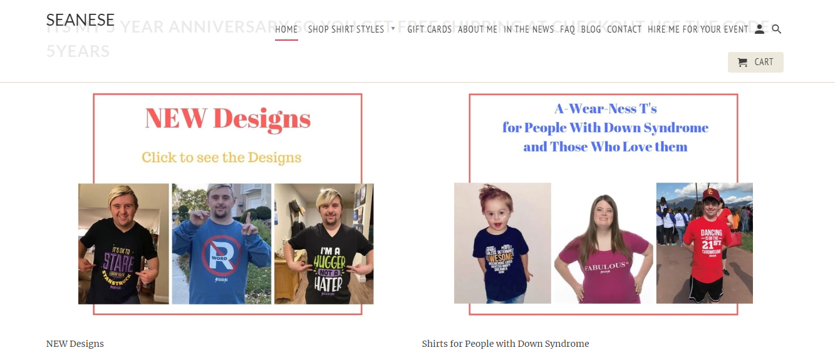Viewport: 835px width, 355px height.
Task: Open In The News link
Action: 529,29
